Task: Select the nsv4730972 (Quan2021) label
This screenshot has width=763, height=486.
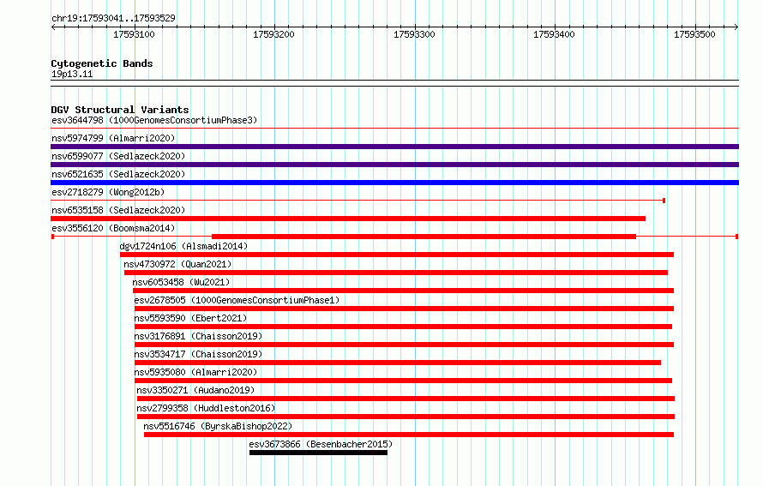Action: (x=177, y=264)
